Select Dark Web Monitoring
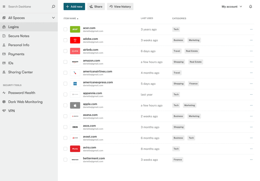 point(25,102)
